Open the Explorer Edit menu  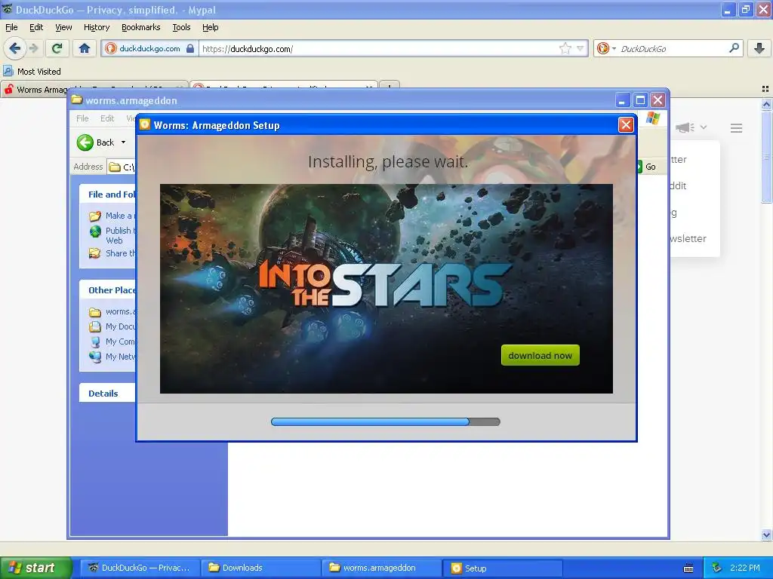(107, 118)
